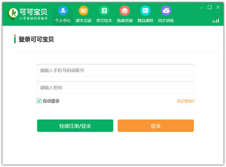Click the orange 登录 button
This screenshot has width=226, height=167.
(x=156, y=126)
